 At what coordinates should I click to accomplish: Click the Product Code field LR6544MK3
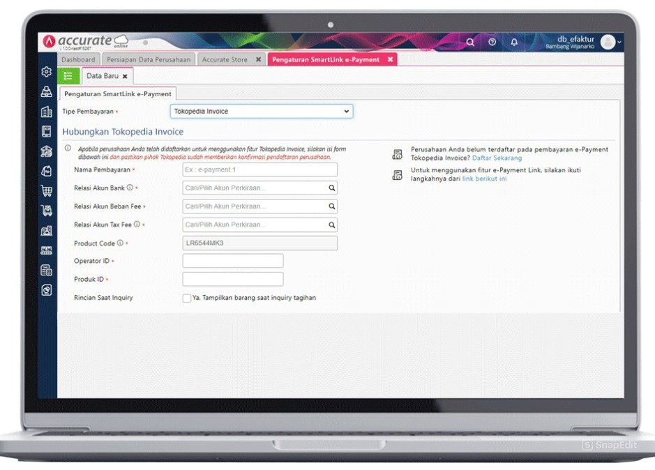click(259, 243)
